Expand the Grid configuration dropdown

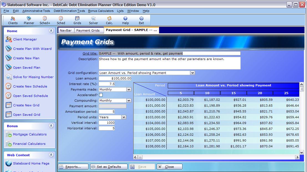click(x=192, y=73)
